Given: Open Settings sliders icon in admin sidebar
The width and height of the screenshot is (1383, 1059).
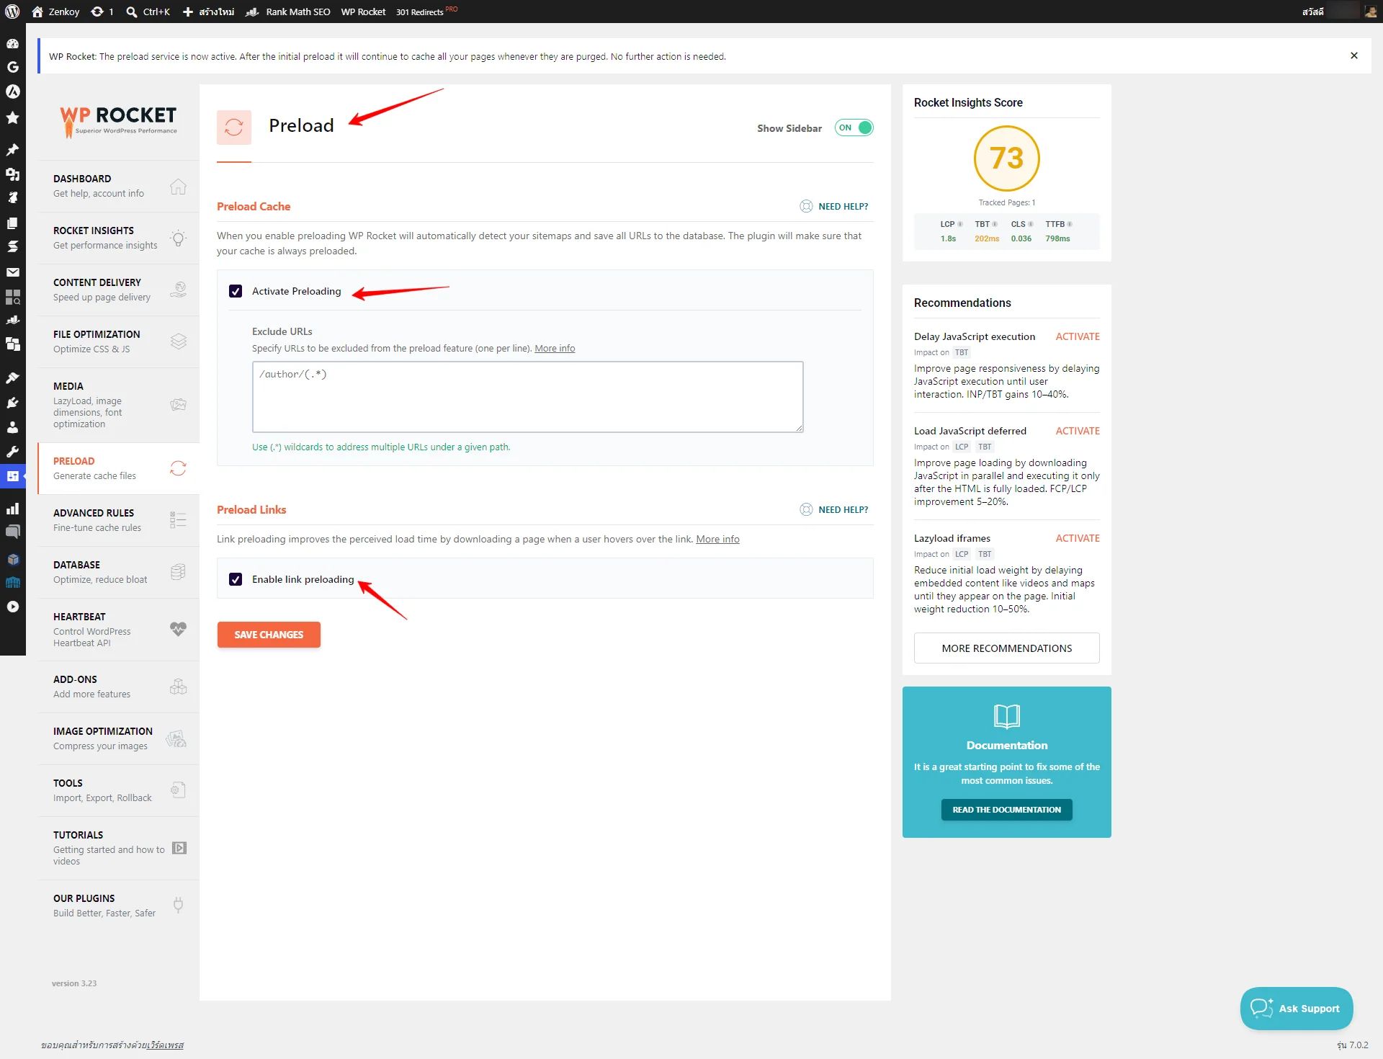Looking at the screenshot, I should pyautogui.click(x=12, y=476).
